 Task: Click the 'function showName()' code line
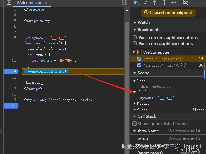pyautogui.click(x=45, y=43)
